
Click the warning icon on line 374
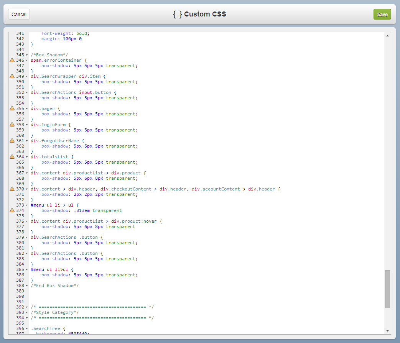pyautogui.click(x=12, y=210)
